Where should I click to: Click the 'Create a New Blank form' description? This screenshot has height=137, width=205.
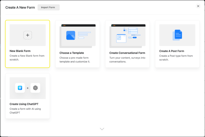coord(27,58)
